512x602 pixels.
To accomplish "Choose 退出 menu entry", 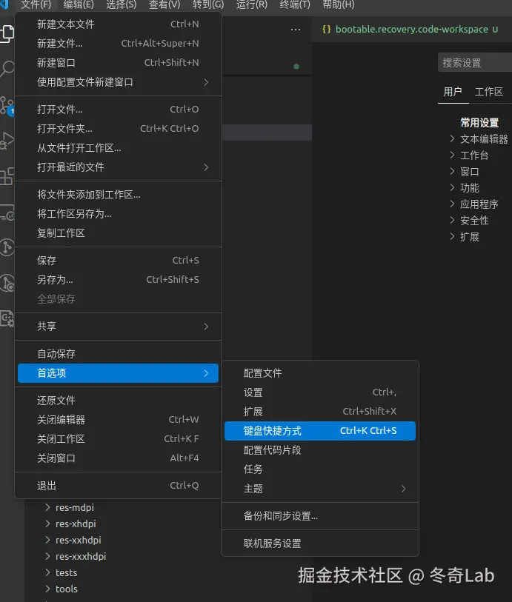I will (118, 486).
